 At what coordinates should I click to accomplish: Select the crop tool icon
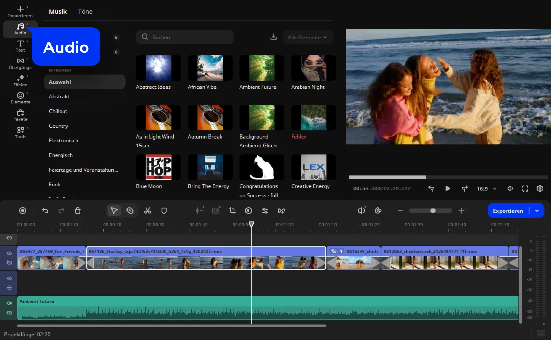pos(232,211)
